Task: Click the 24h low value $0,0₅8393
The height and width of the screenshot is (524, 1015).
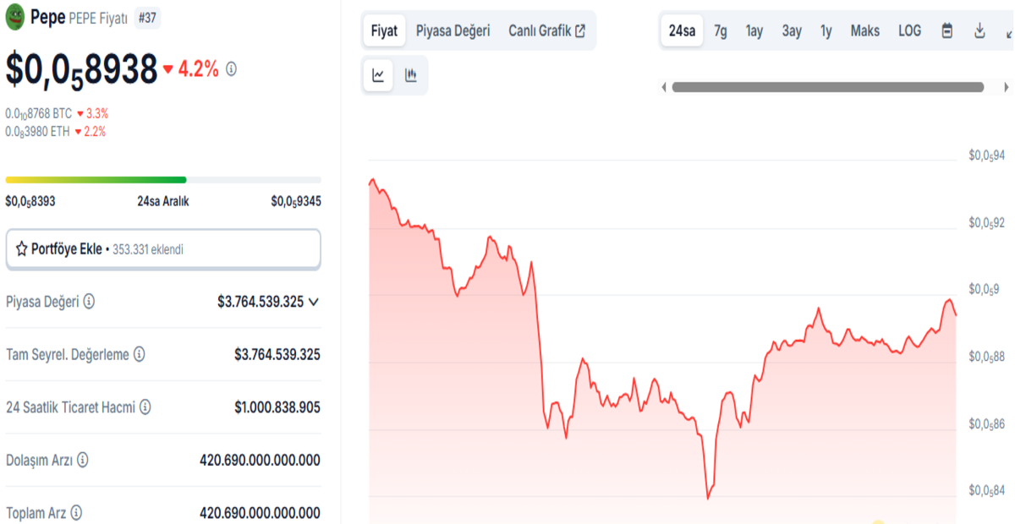Action: click(x=30, y=202)
